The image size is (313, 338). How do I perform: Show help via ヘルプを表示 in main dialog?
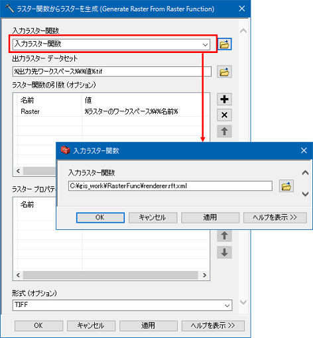pyautogui.click(x=213, y=325)
